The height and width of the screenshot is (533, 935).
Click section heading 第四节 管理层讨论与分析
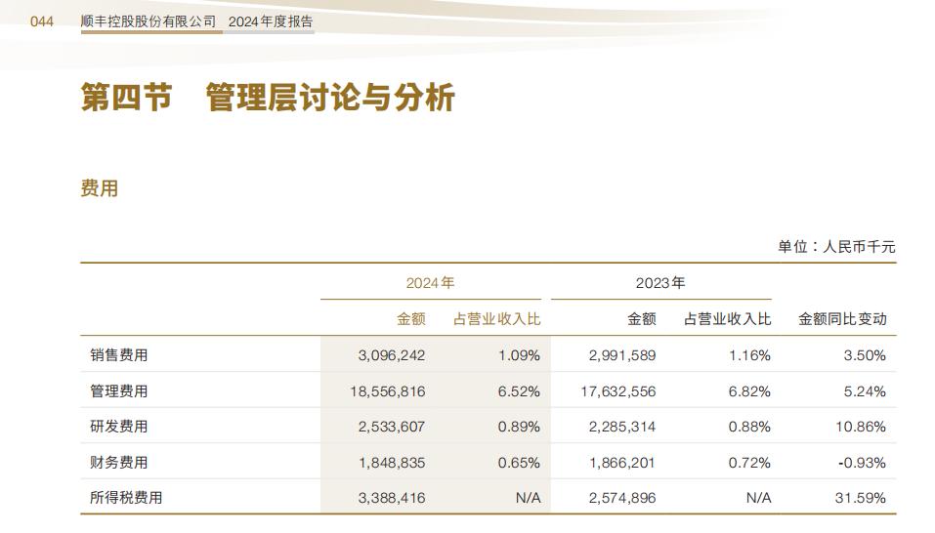point(268,97)
